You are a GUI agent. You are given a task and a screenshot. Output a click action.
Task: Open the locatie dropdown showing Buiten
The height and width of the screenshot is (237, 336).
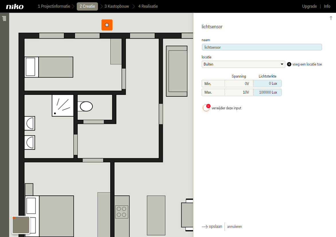click(x=243, y=64)
